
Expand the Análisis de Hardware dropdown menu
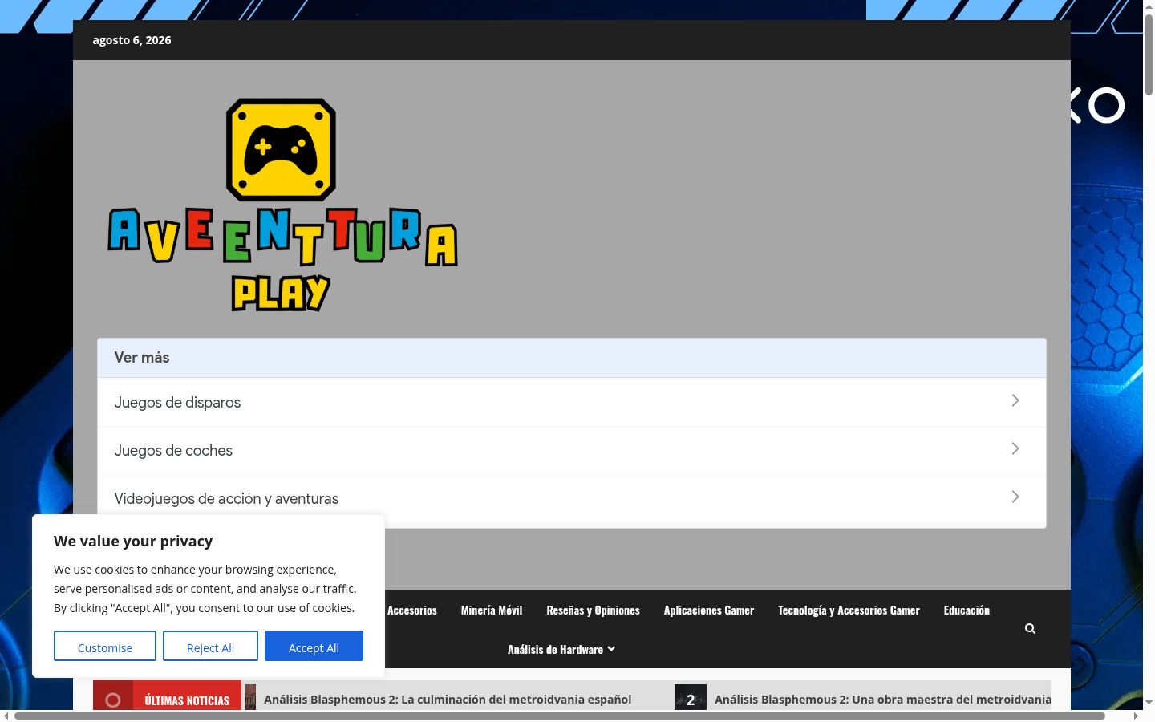coord(561,650)
